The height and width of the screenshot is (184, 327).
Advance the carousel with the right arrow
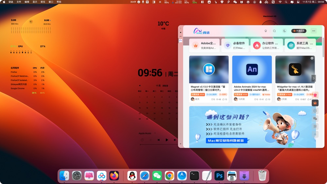pos(314,78)
